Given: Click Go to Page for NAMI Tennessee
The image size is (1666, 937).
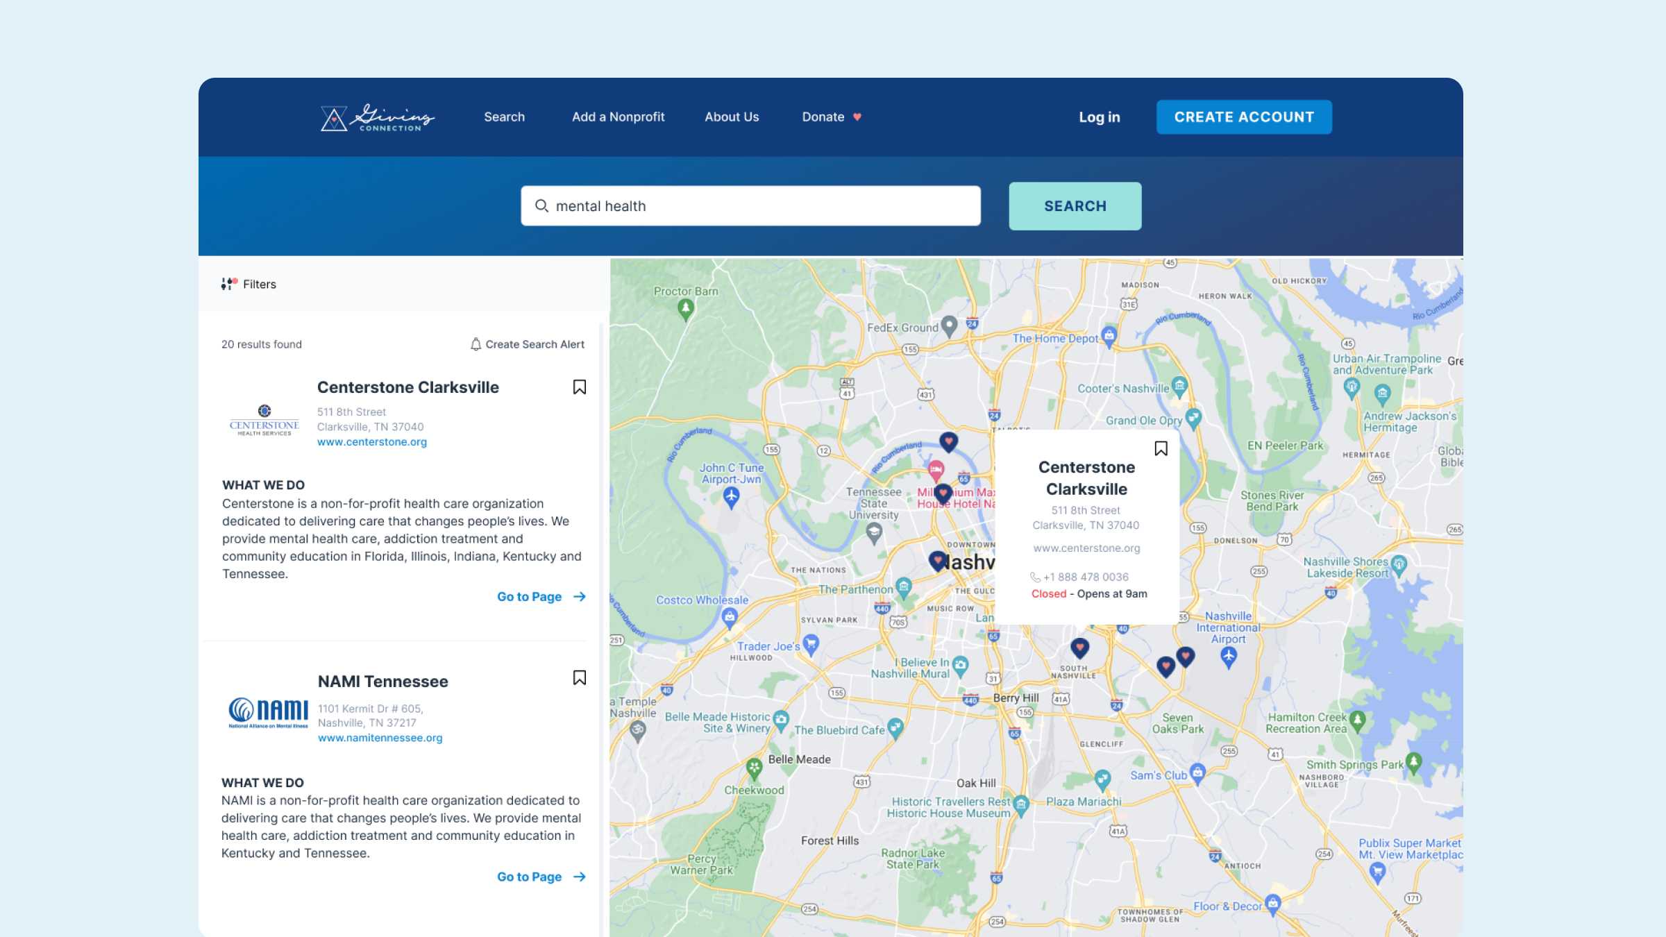Looking at the screenshot, I should [x=541, y=877].
